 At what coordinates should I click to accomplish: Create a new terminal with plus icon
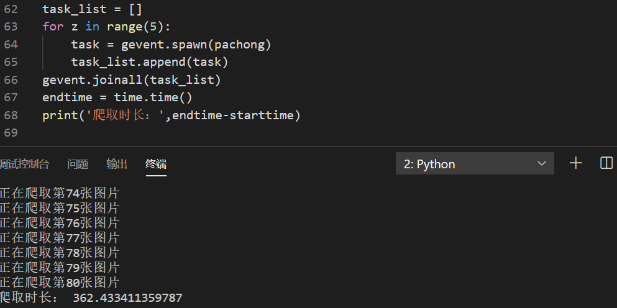click(x=576, y=163)
